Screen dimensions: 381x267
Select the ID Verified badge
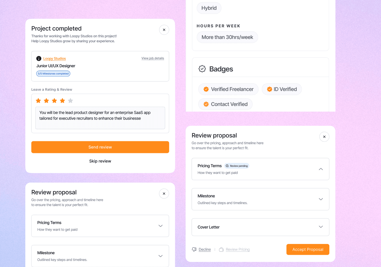click(282, 89)
